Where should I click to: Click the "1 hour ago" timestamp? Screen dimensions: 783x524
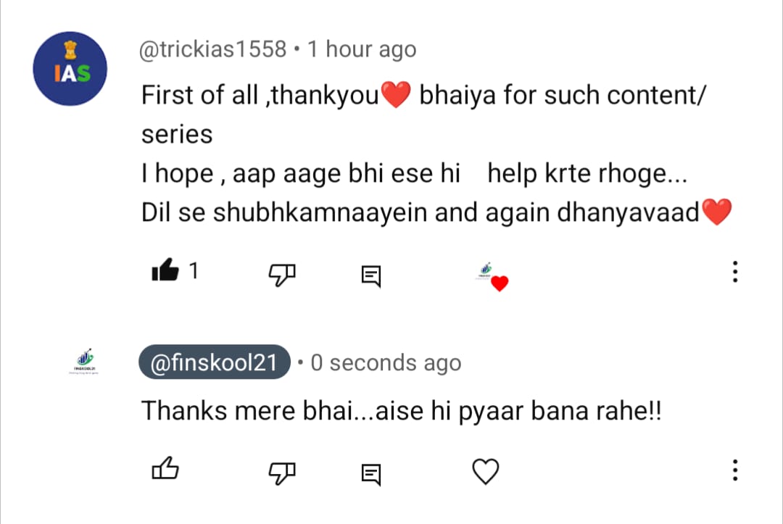(x=362, y=49)
